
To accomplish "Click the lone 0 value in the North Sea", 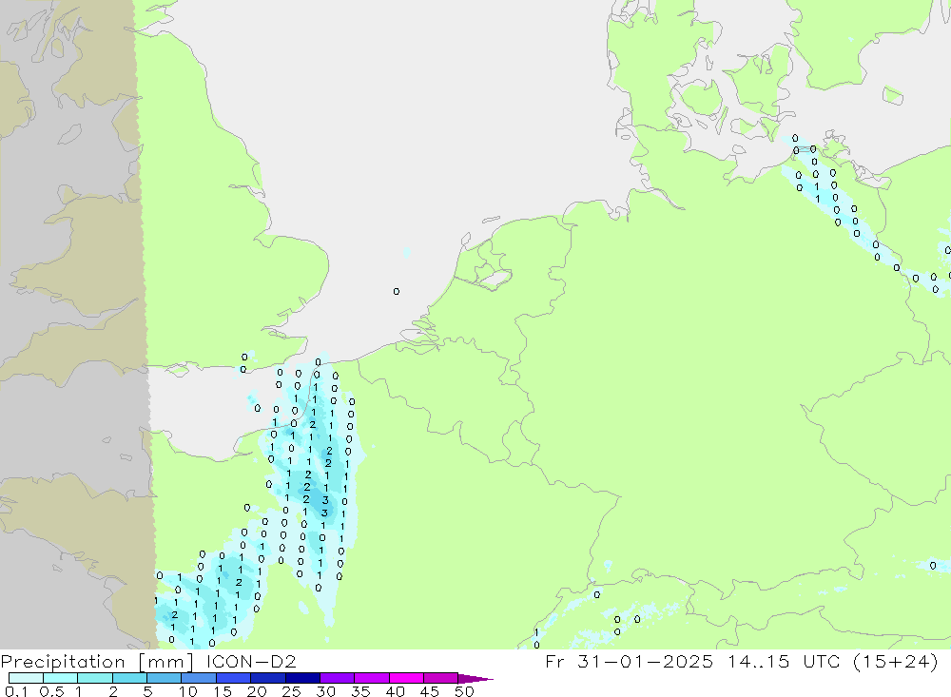I will point(396,291).
